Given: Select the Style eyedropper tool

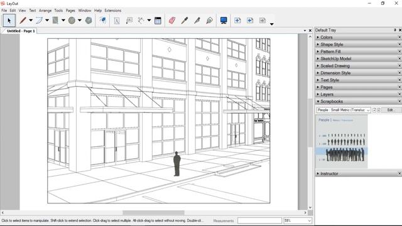Looking at the screenshot, I should (185, 21).
